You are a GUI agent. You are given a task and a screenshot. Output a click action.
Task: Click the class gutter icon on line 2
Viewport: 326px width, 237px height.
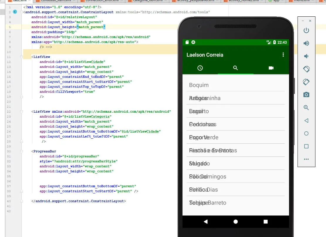pyautogui.click(x=15, y=12)
